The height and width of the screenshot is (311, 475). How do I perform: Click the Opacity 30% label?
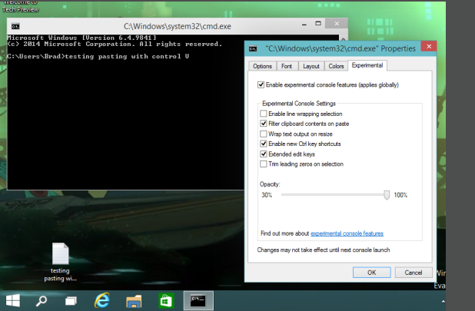pos(267,195)
